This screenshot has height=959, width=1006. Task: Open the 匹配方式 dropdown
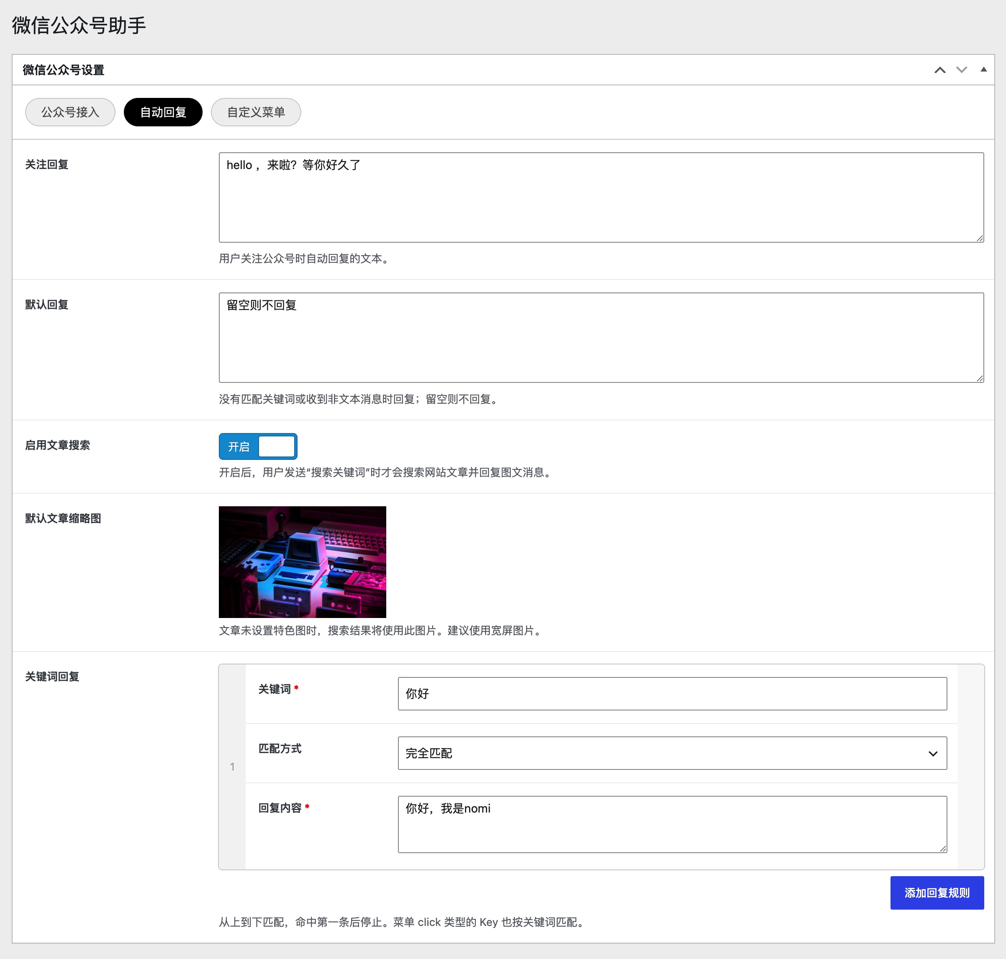click(x=672, y=753)
